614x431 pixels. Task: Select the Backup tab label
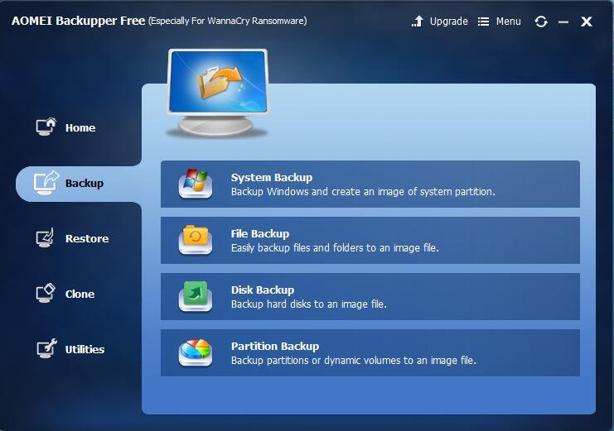(85, 183)
